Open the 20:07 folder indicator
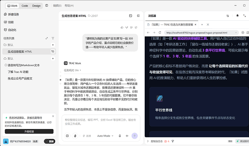The image size is (249, 146). pos(93,16)
